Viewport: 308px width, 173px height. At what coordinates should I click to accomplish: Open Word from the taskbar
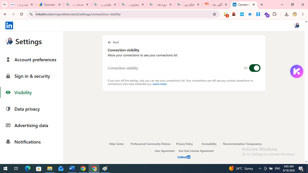click(x=72, y=169)
